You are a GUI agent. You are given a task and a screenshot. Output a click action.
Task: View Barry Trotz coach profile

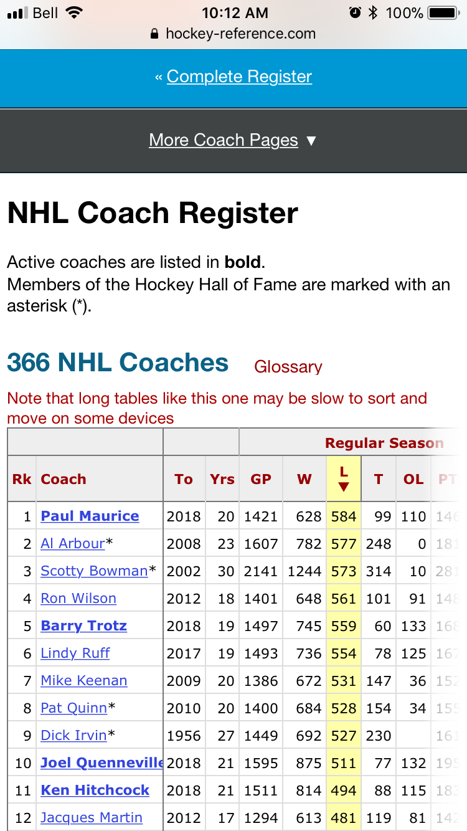click(x=83, y=625)
